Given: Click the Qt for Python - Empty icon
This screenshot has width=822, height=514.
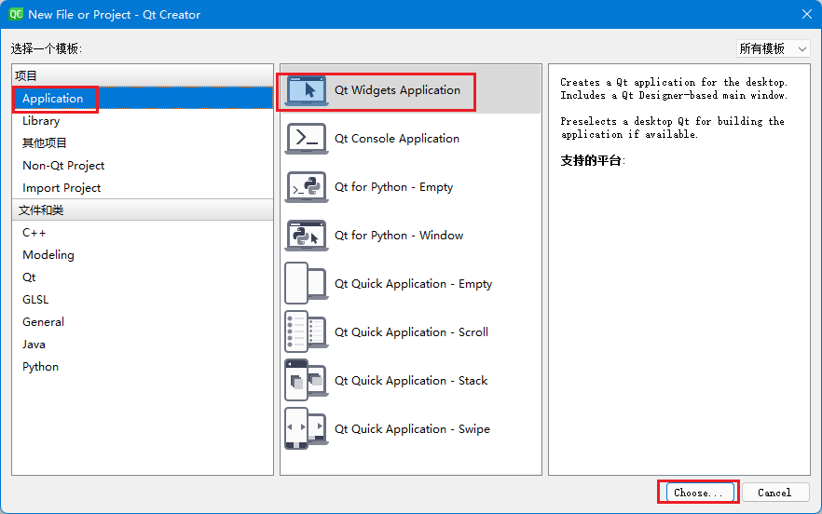Looking at the screenshot, I should point(307,187).
